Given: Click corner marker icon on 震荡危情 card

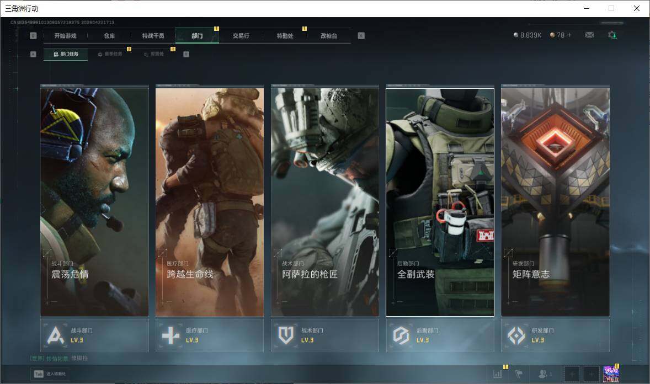Looking at the screenshot, I should [x=47, y=253].
